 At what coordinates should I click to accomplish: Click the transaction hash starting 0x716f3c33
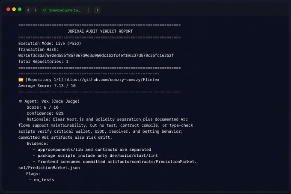pyautogui.click(x=96, y=56)
